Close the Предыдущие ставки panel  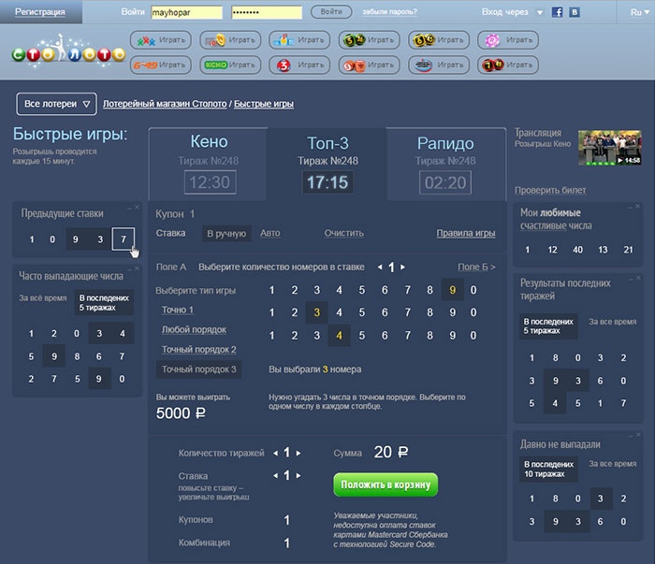[x=136, y=207]
